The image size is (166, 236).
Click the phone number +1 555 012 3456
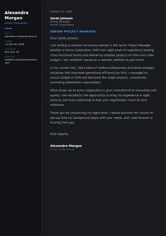tap(15, 44)
